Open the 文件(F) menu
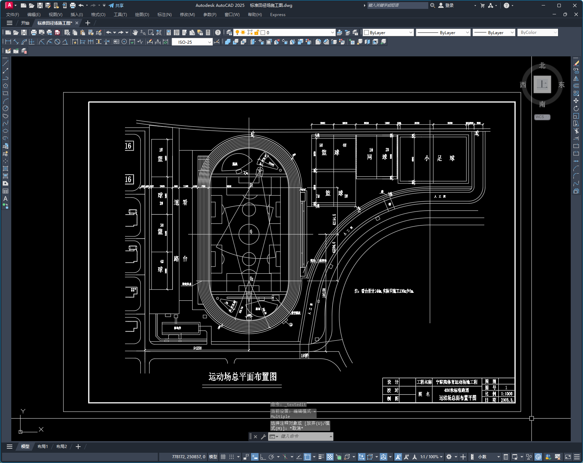This screenshot has width=583, height=463. point(13,15)
